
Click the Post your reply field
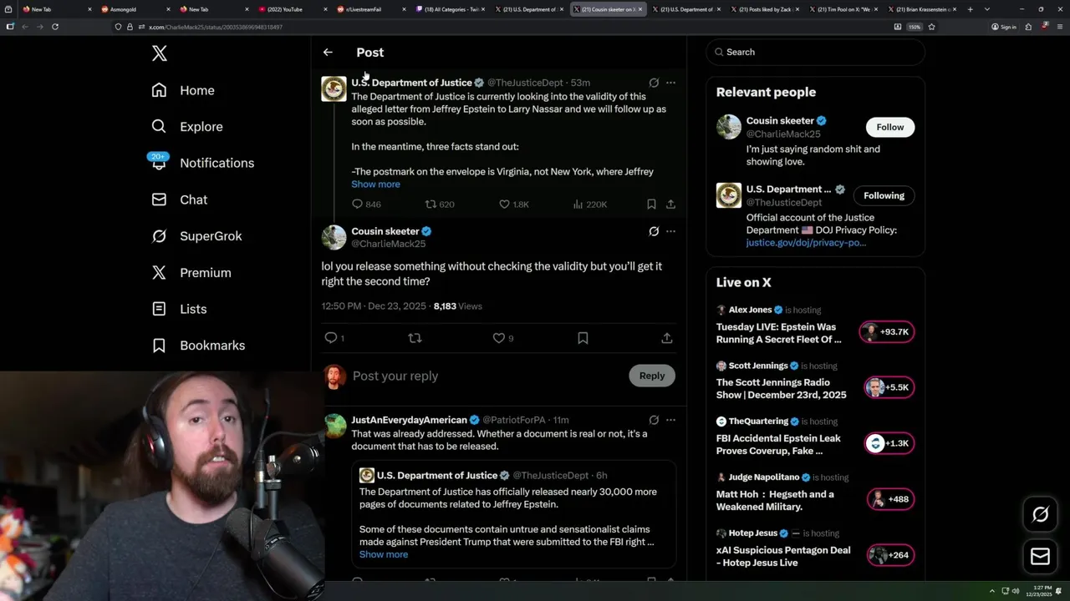486,376
